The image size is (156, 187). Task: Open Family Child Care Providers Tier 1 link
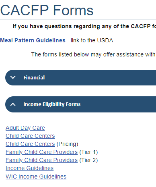point(41,152)
